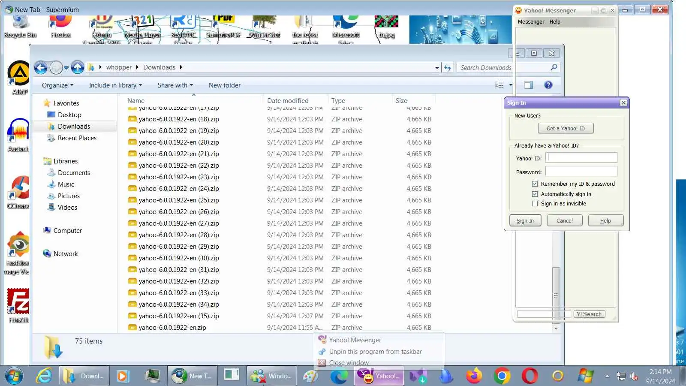Launch Google Chrome from taskbar
Viewport: 686px width, 386px height.
point(502,376)
